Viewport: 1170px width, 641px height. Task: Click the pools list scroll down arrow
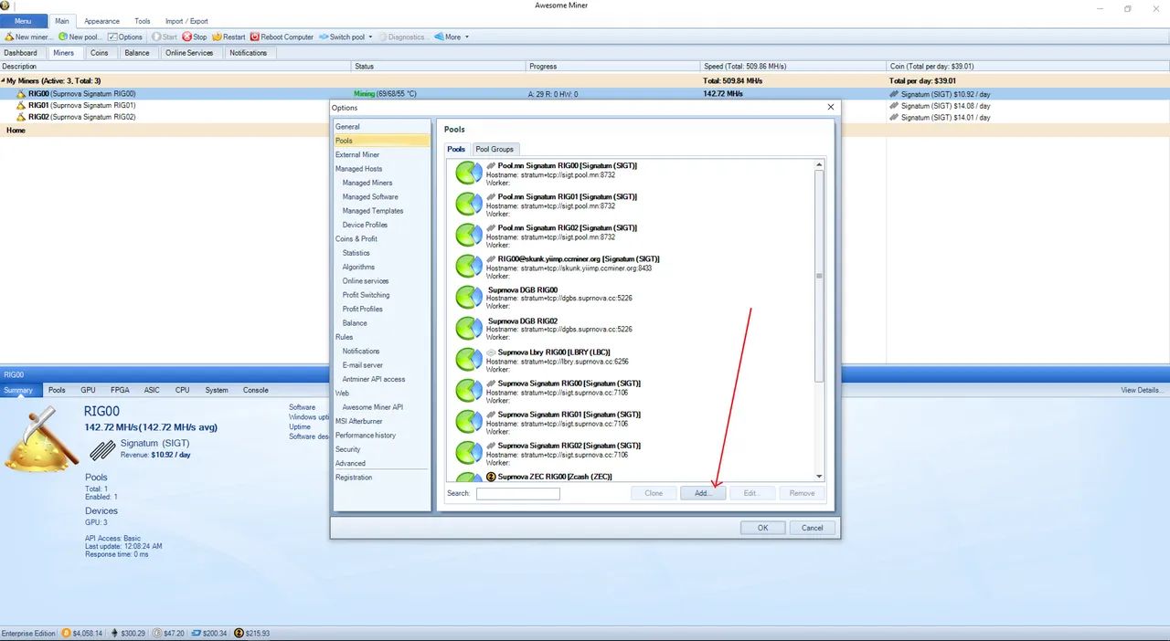819,477
